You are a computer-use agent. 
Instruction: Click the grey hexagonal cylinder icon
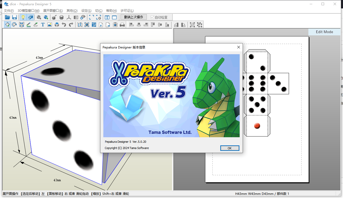61,17
